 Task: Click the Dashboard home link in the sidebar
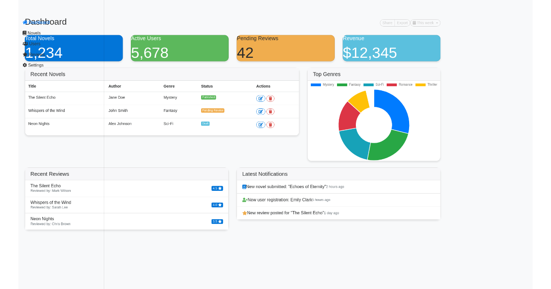point(25,22)
